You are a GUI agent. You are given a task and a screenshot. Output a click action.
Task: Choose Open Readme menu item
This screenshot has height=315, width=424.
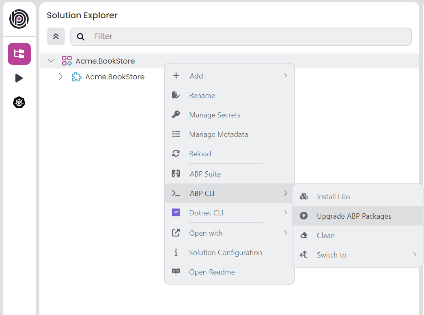[229, 272]
